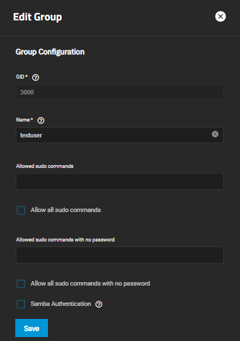Open the GID help tooltip icon
The image size is (240, 341).
(36, 77)
